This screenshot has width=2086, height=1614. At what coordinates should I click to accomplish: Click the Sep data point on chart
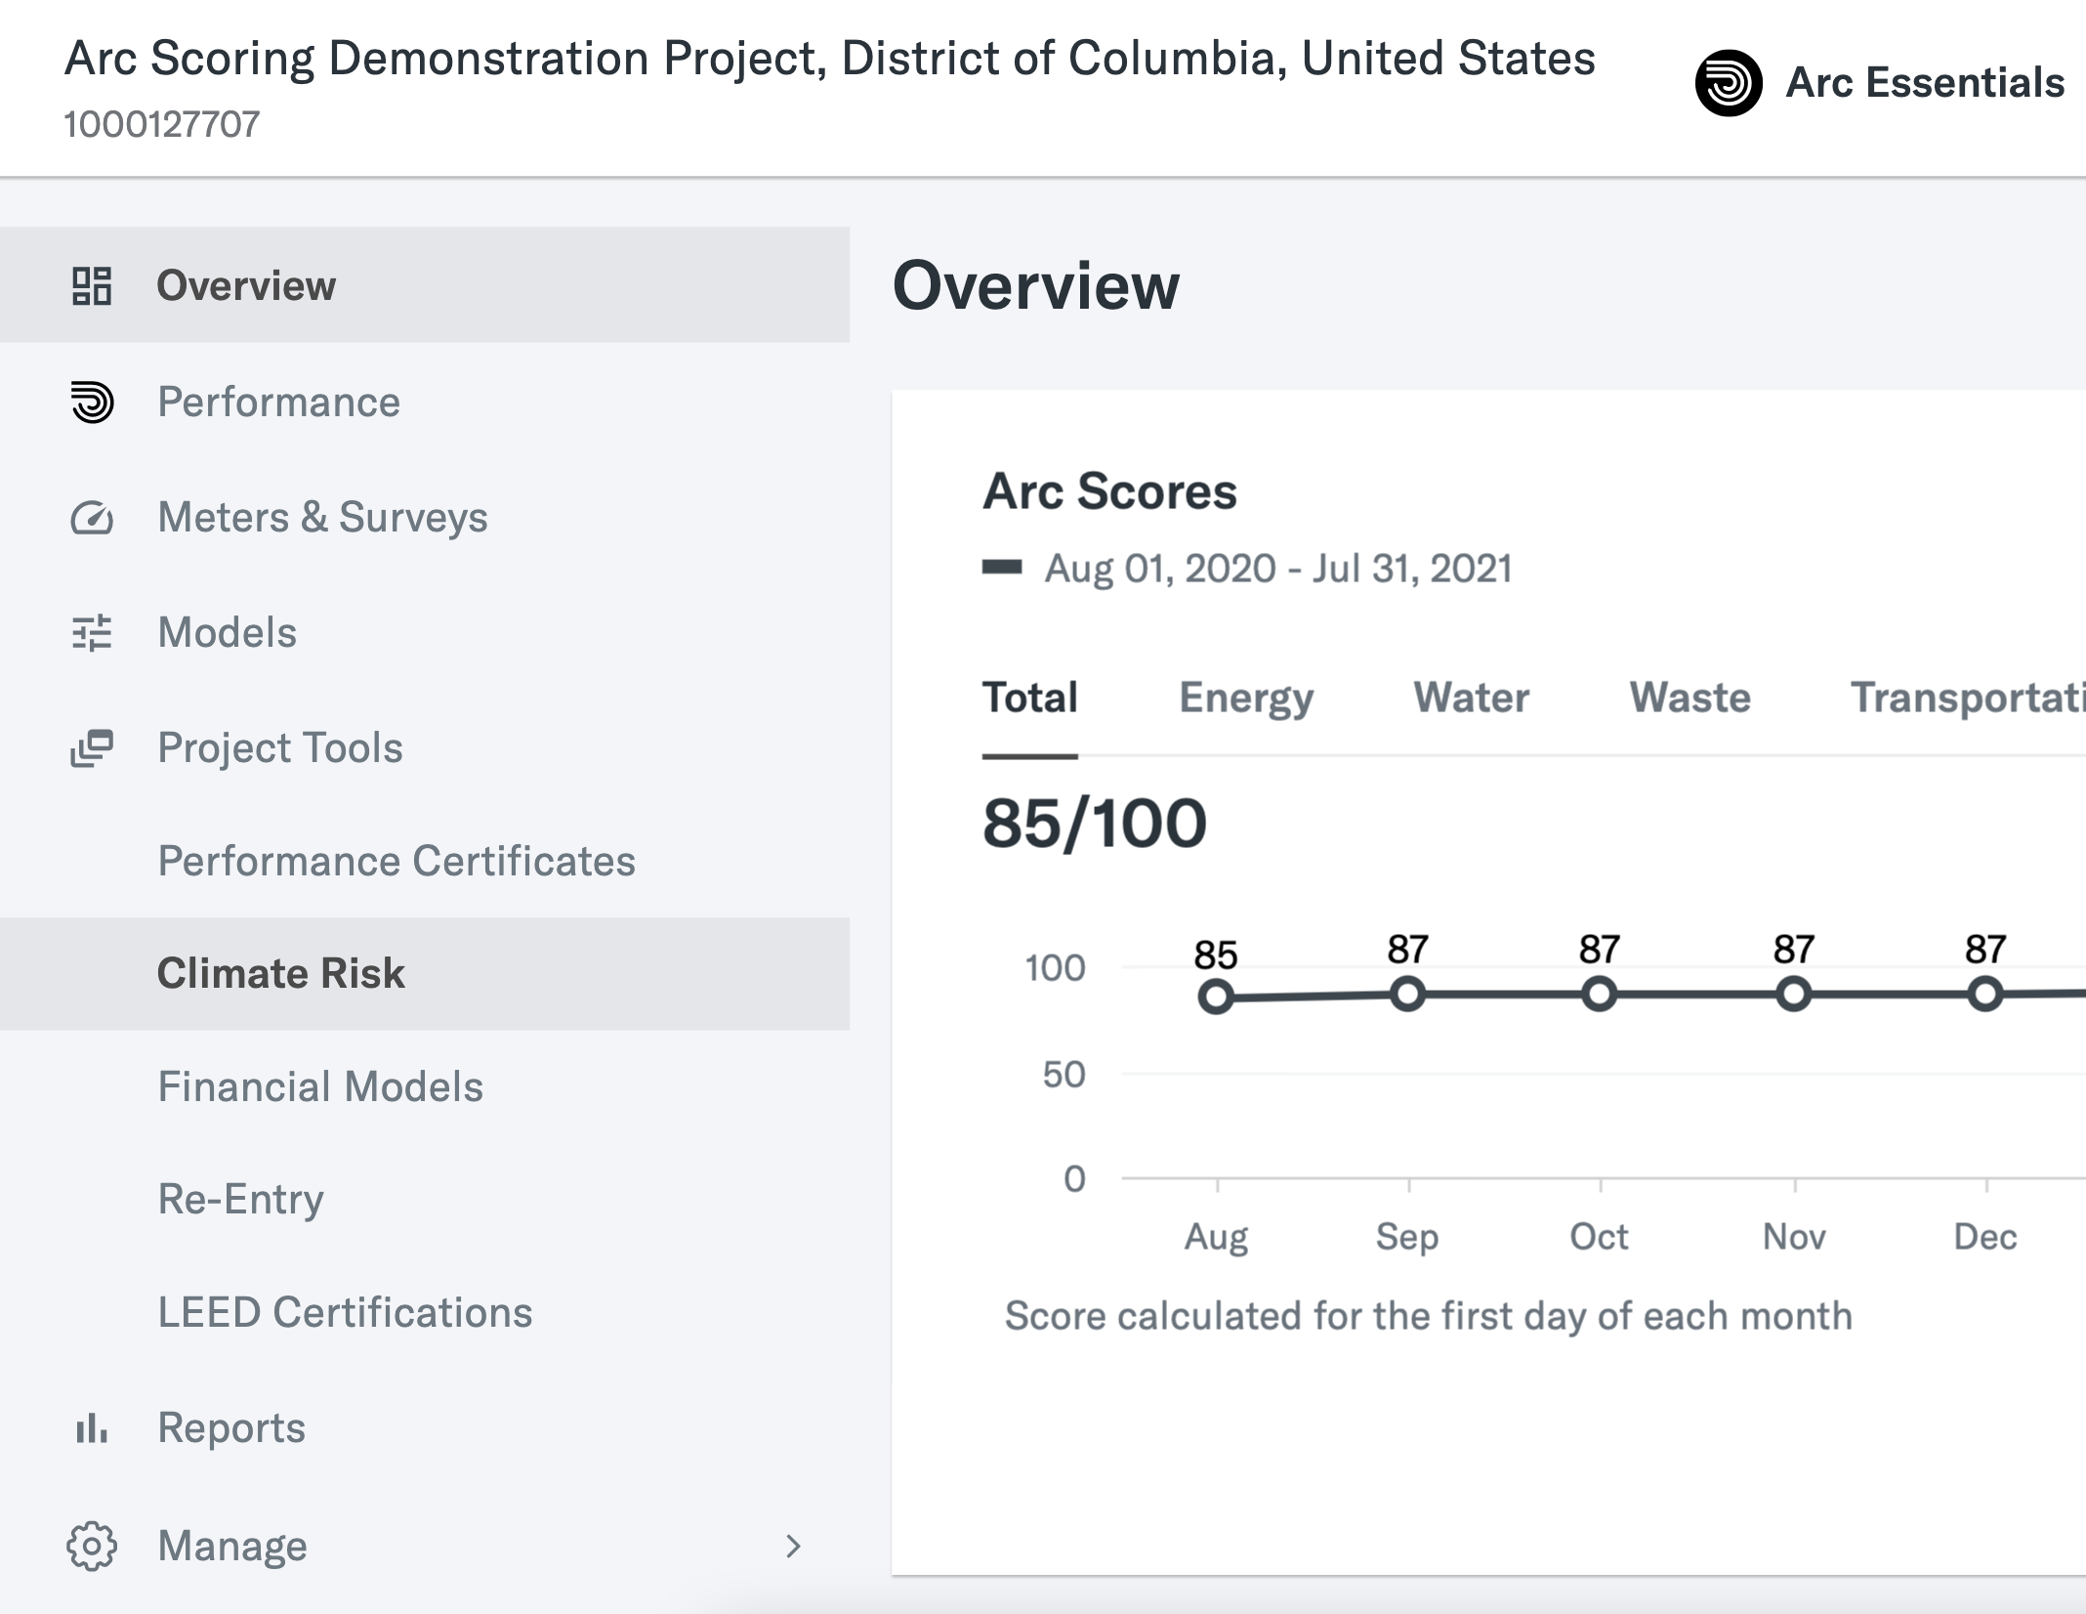tap(1407, 995)
